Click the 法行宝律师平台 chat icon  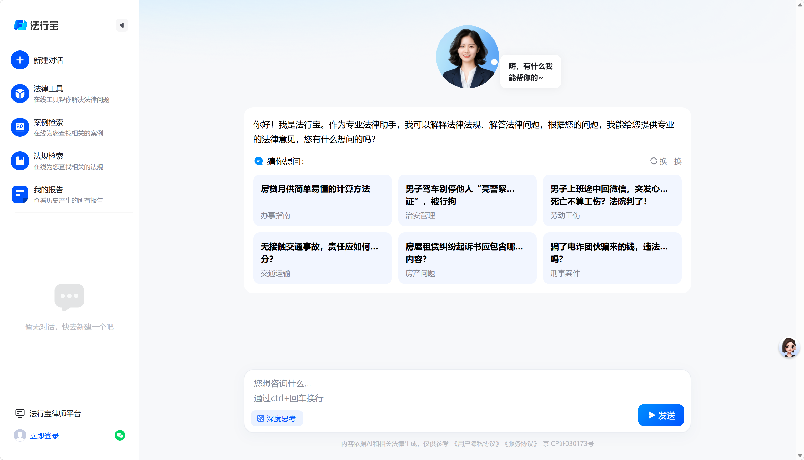point(20,413)
